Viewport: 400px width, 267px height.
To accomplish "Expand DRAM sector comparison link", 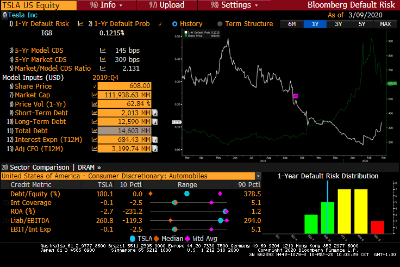I will [x=89, y=167].
